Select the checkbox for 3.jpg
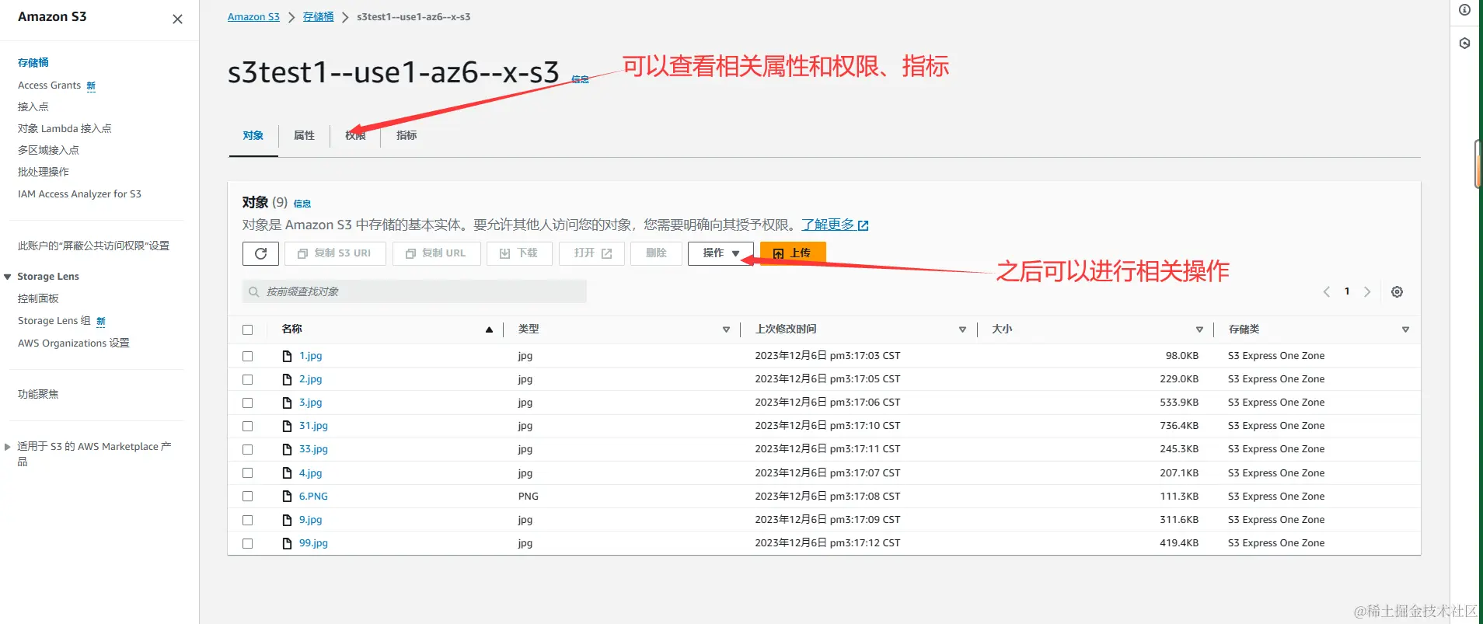Screen dimensions: 1483x624 tap(247, 403)
